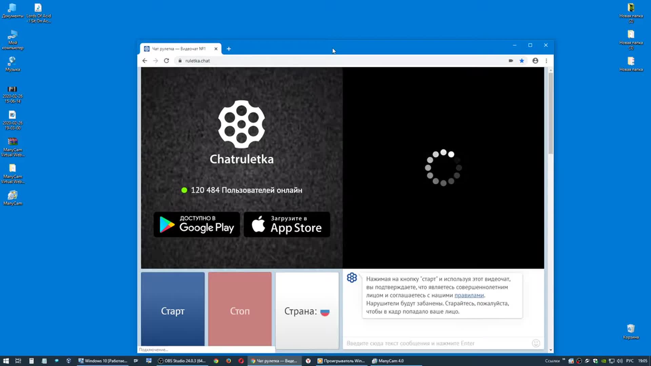
Task: Click the 19:05 system clock
Action: (x=643, y=361)
